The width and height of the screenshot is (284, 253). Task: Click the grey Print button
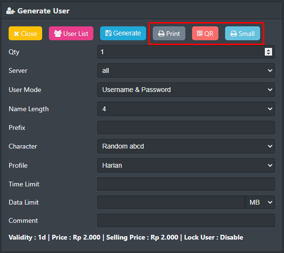point(169,34)
